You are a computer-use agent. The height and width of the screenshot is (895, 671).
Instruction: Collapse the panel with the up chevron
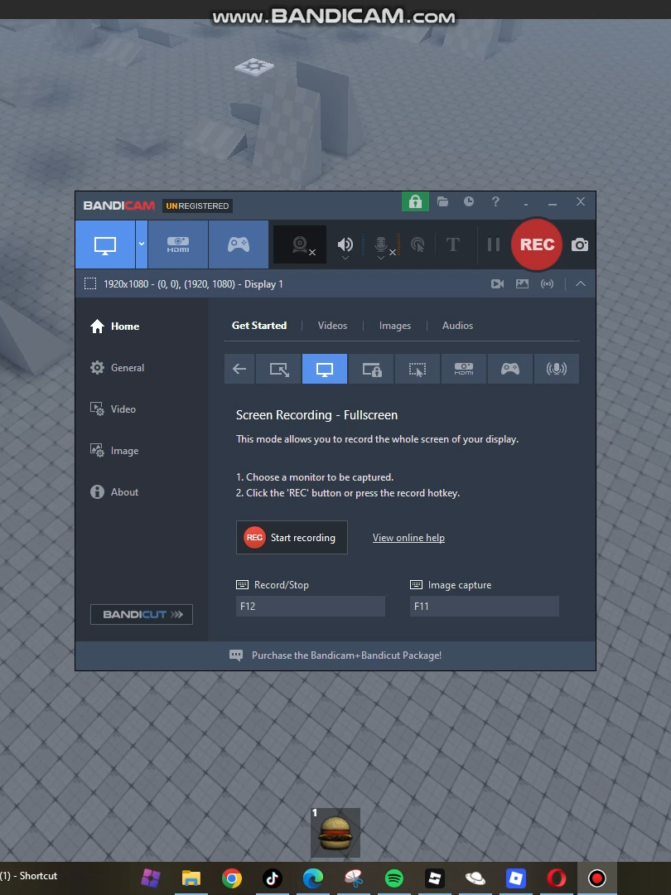pyautogui.click(x=580, y=283)
